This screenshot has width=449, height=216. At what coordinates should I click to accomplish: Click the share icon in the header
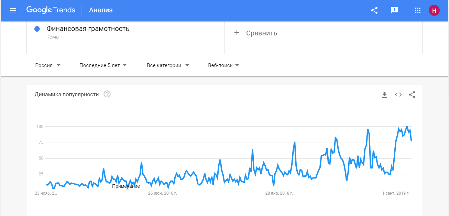(x=374, y=10)
